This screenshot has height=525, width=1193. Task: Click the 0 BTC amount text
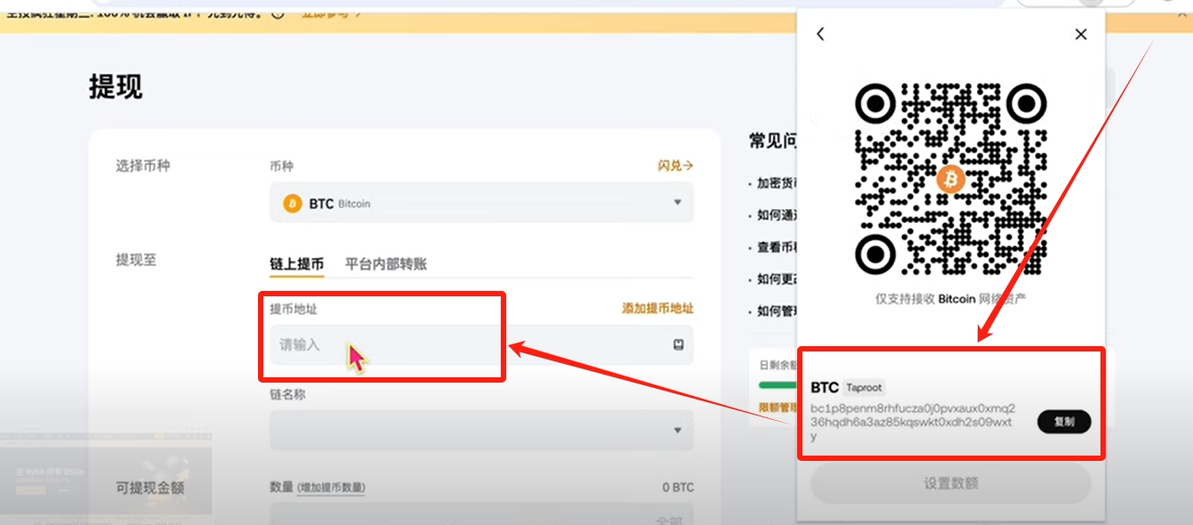[x=678, y=487]
